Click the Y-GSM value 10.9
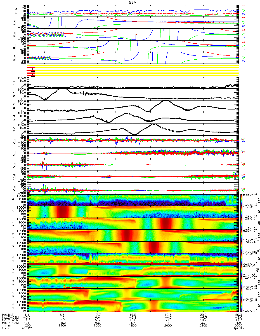 click(203, 320)
